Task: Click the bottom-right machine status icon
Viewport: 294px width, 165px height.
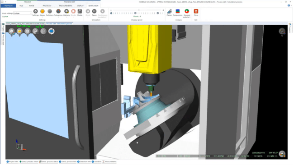Action: 282,154
